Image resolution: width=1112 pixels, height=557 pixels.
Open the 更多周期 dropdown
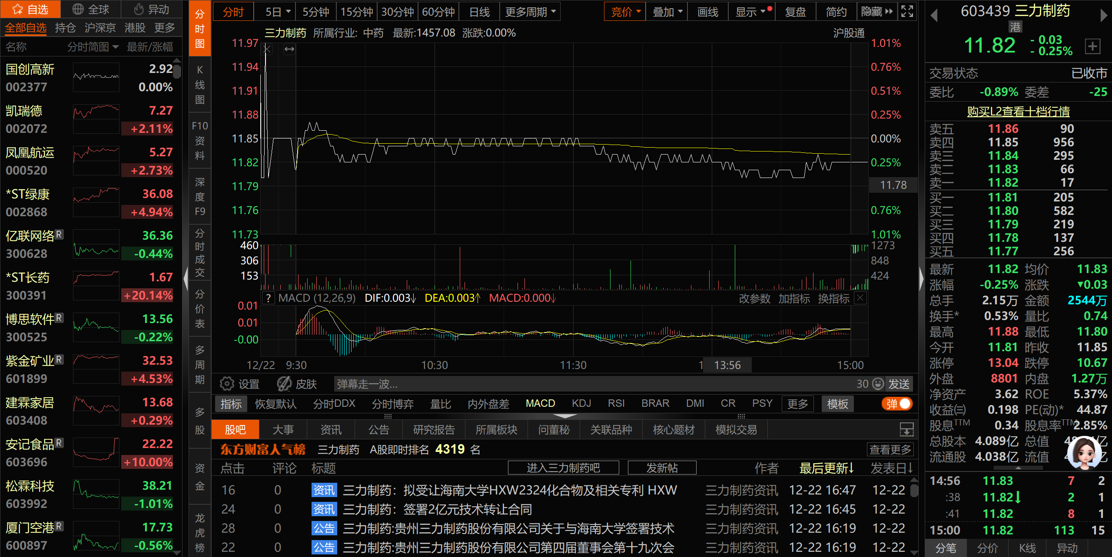click(530, 12)
